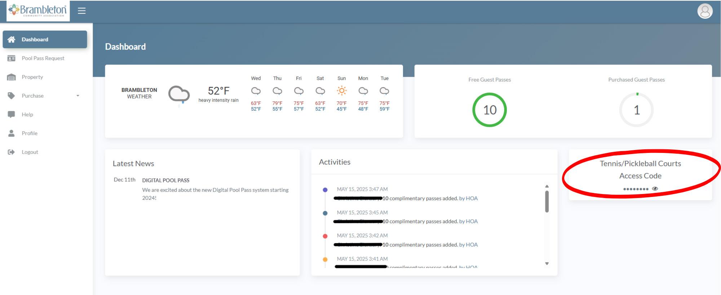The image size is (721, 295).
Task: Click the Pool Pass Request card icon
Action: [x=12, y=58]
